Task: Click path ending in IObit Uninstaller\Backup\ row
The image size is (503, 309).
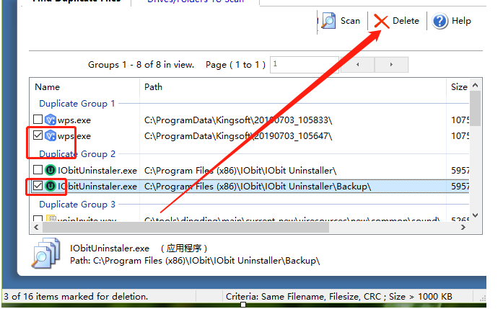Action: [258, 187]
